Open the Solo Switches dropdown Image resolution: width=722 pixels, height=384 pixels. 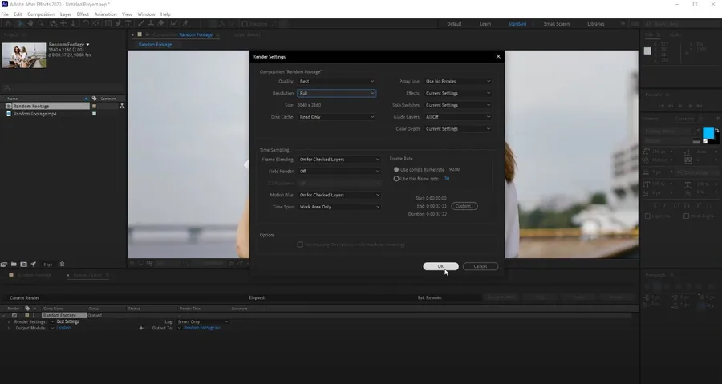457,105
